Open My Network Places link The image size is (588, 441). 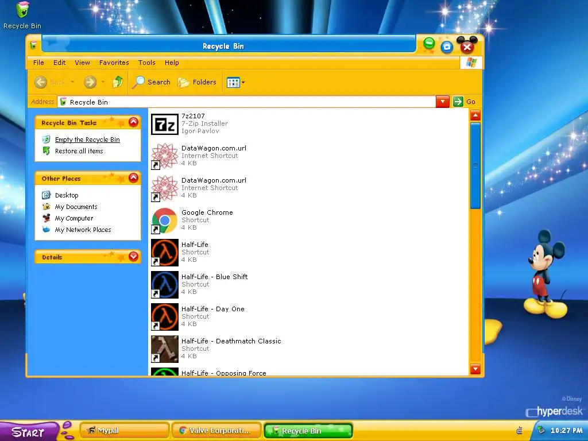point(83,230)
